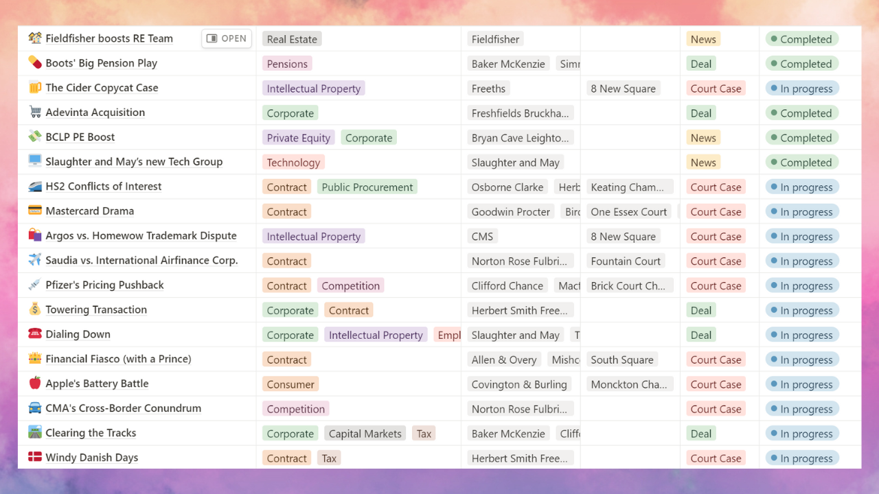Click Intellectual Property tag in Dialing Down row
The width and height of the screenshot is (879, 494).
(376, 336)
